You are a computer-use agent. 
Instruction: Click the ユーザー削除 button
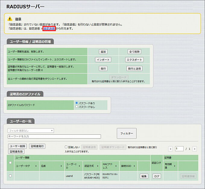(x=17, y=146)
